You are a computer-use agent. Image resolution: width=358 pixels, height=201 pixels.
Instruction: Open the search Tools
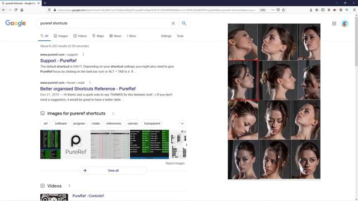[x=180, y=36]
